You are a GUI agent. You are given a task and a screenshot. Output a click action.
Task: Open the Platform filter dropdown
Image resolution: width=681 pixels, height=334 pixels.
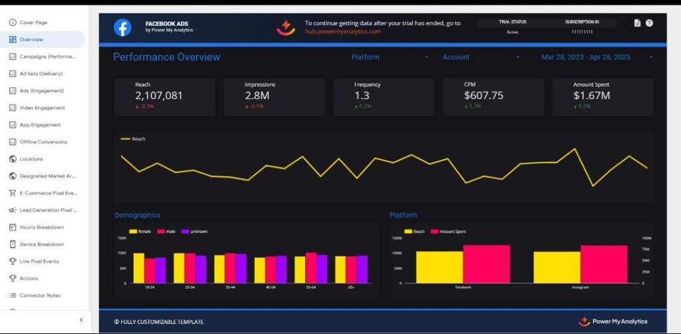tap(390, 57)
